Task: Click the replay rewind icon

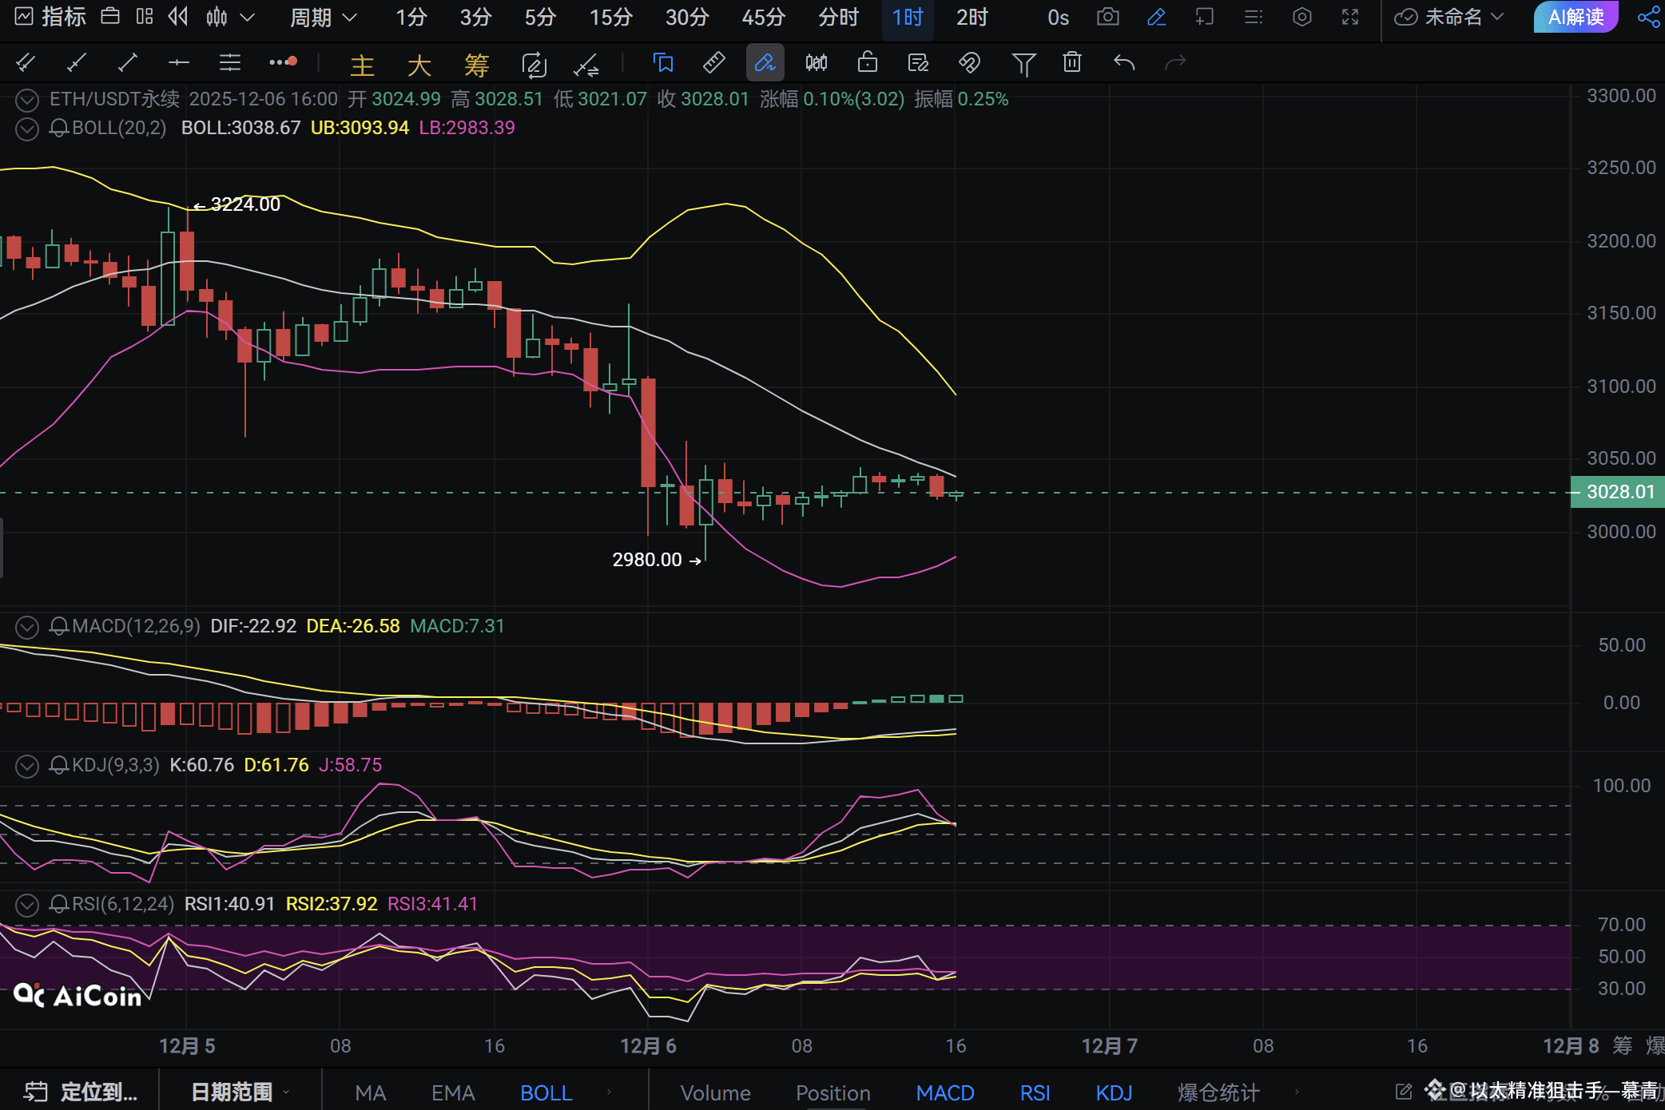Action: coord(177,17)
